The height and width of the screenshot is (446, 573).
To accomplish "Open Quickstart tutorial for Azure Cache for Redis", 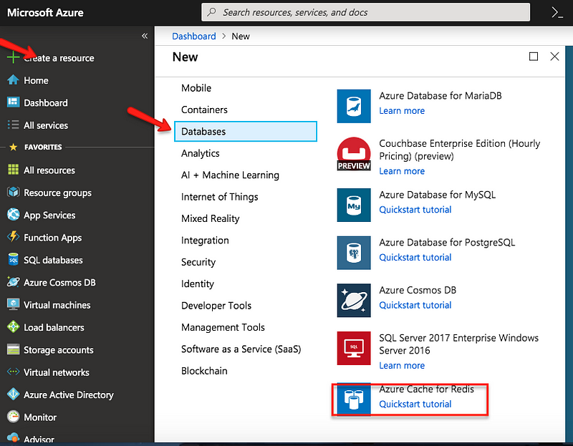I will point(415,404).
